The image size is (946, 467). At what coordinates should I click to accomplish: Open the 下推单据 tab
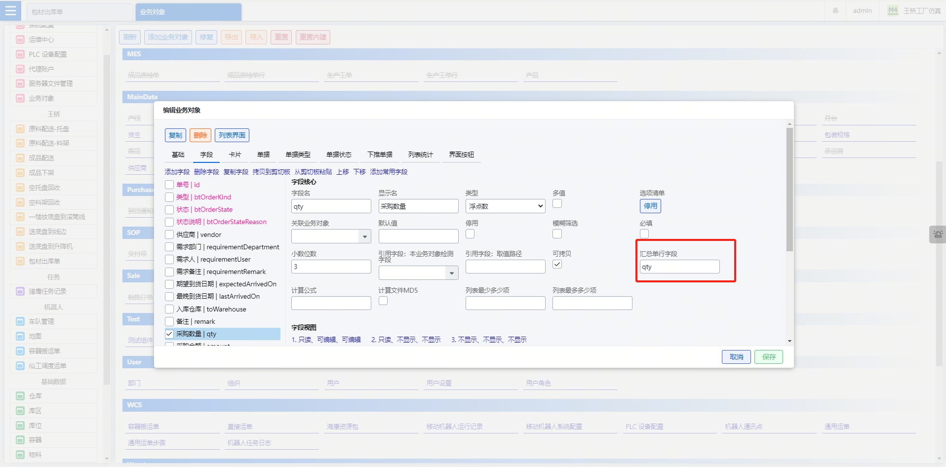point(380,155)
